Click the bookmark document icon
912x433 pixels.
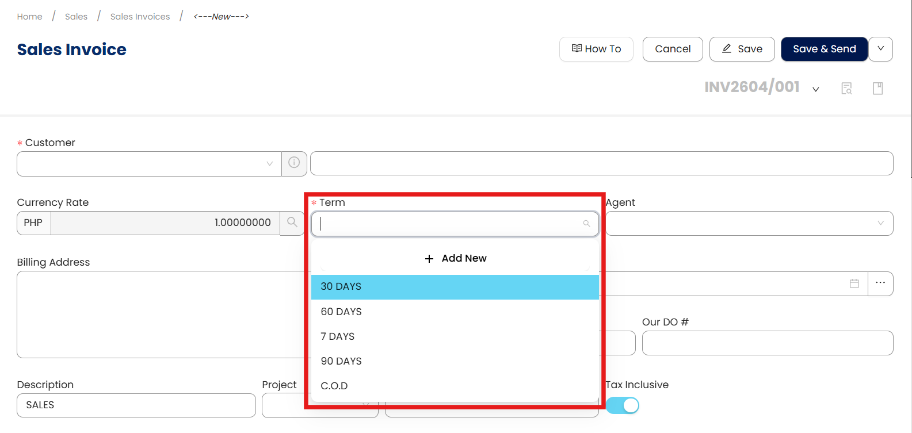coord(877,89)
